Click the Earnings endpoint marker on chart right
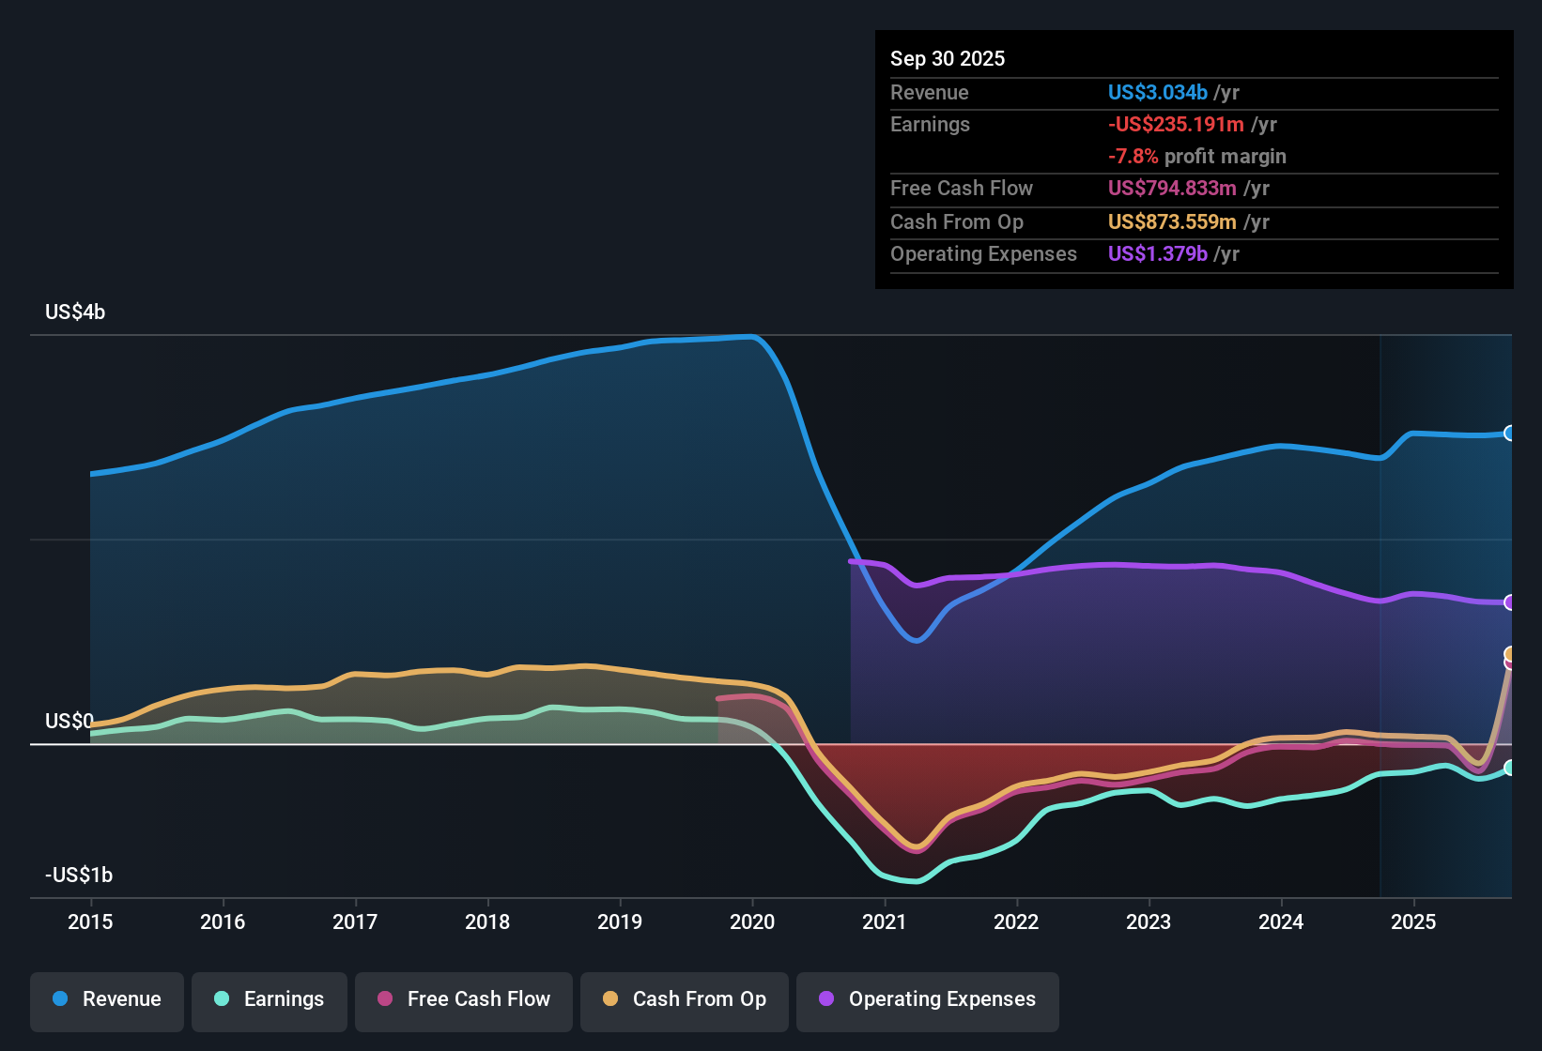 pyautogui.click(x=1510, y=769)
